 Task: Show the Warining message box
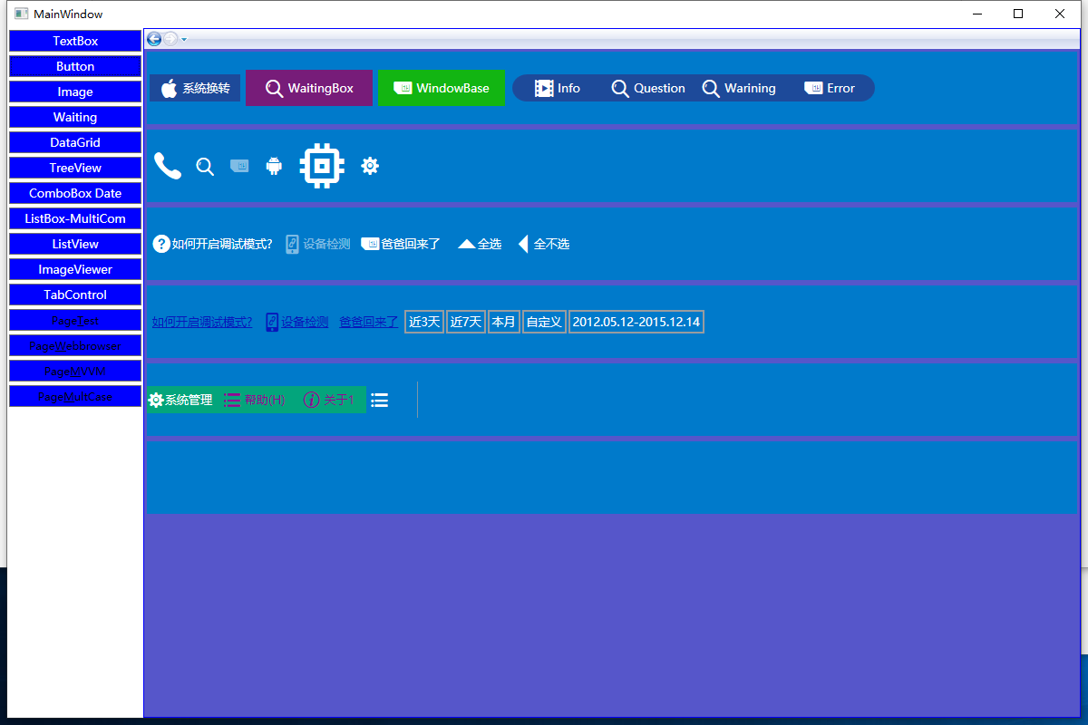point(739,88)
